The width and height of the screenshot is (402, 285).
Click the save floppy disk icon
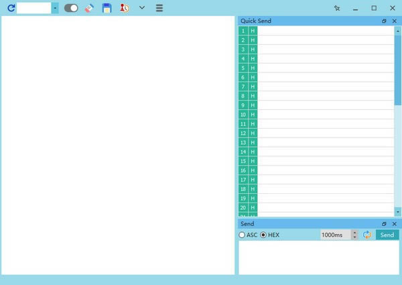(x=107, y=8)
